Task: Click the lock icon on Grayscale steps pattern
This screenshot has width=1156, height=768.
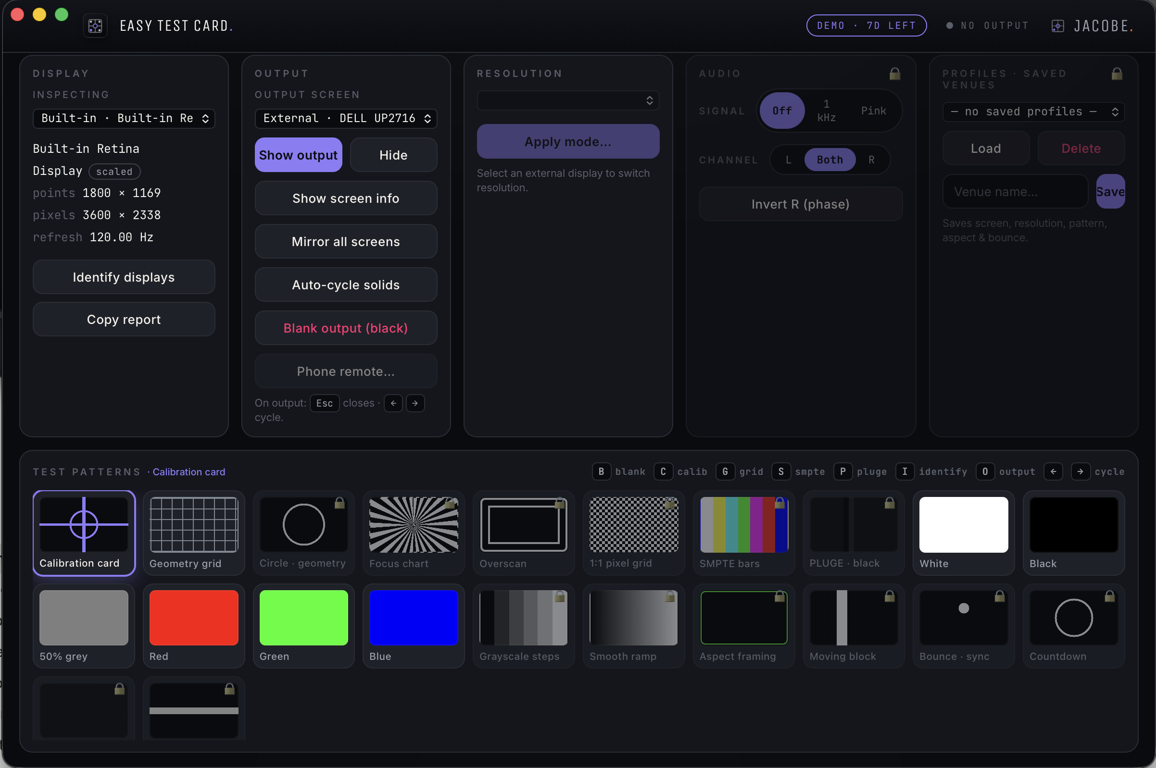Action: (x=560, y=596)
